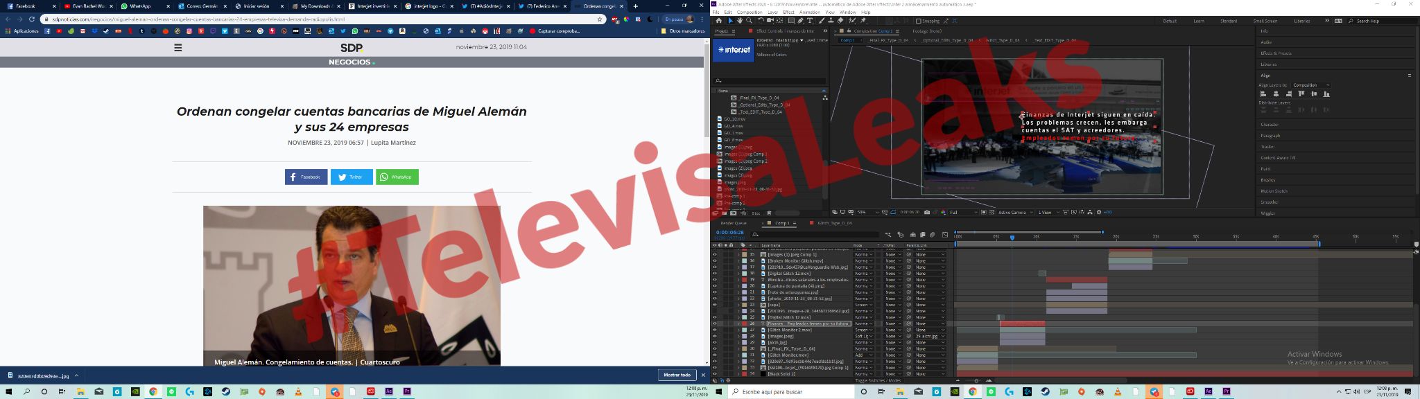This screenshot has width=1420, height=399.
Task: Switch to the Render Queue tab
Action: [734, 223]
